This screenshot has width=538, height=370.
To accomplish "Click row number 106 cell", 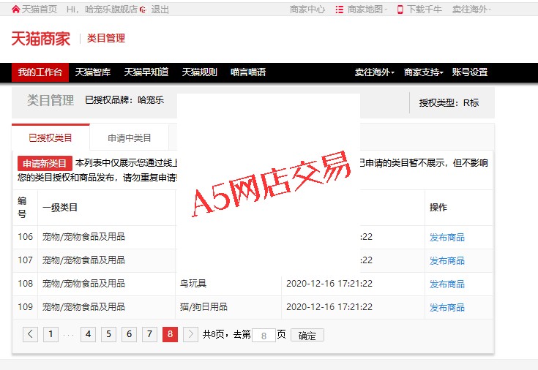I will [x=26, y=237].
